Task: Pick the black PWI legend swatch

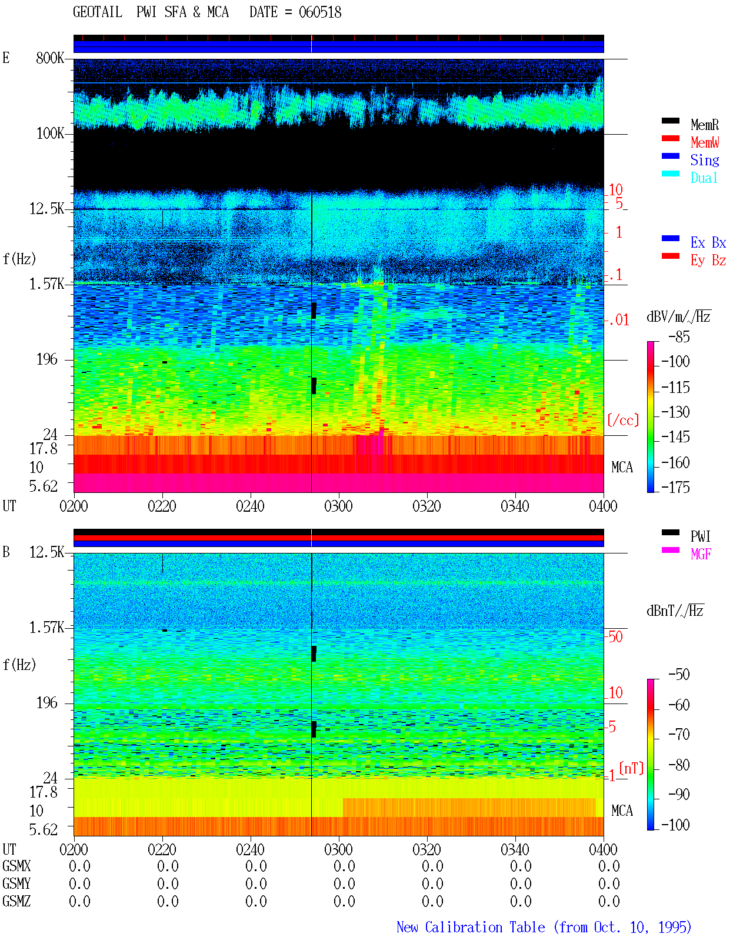Action: coord(671,532)
